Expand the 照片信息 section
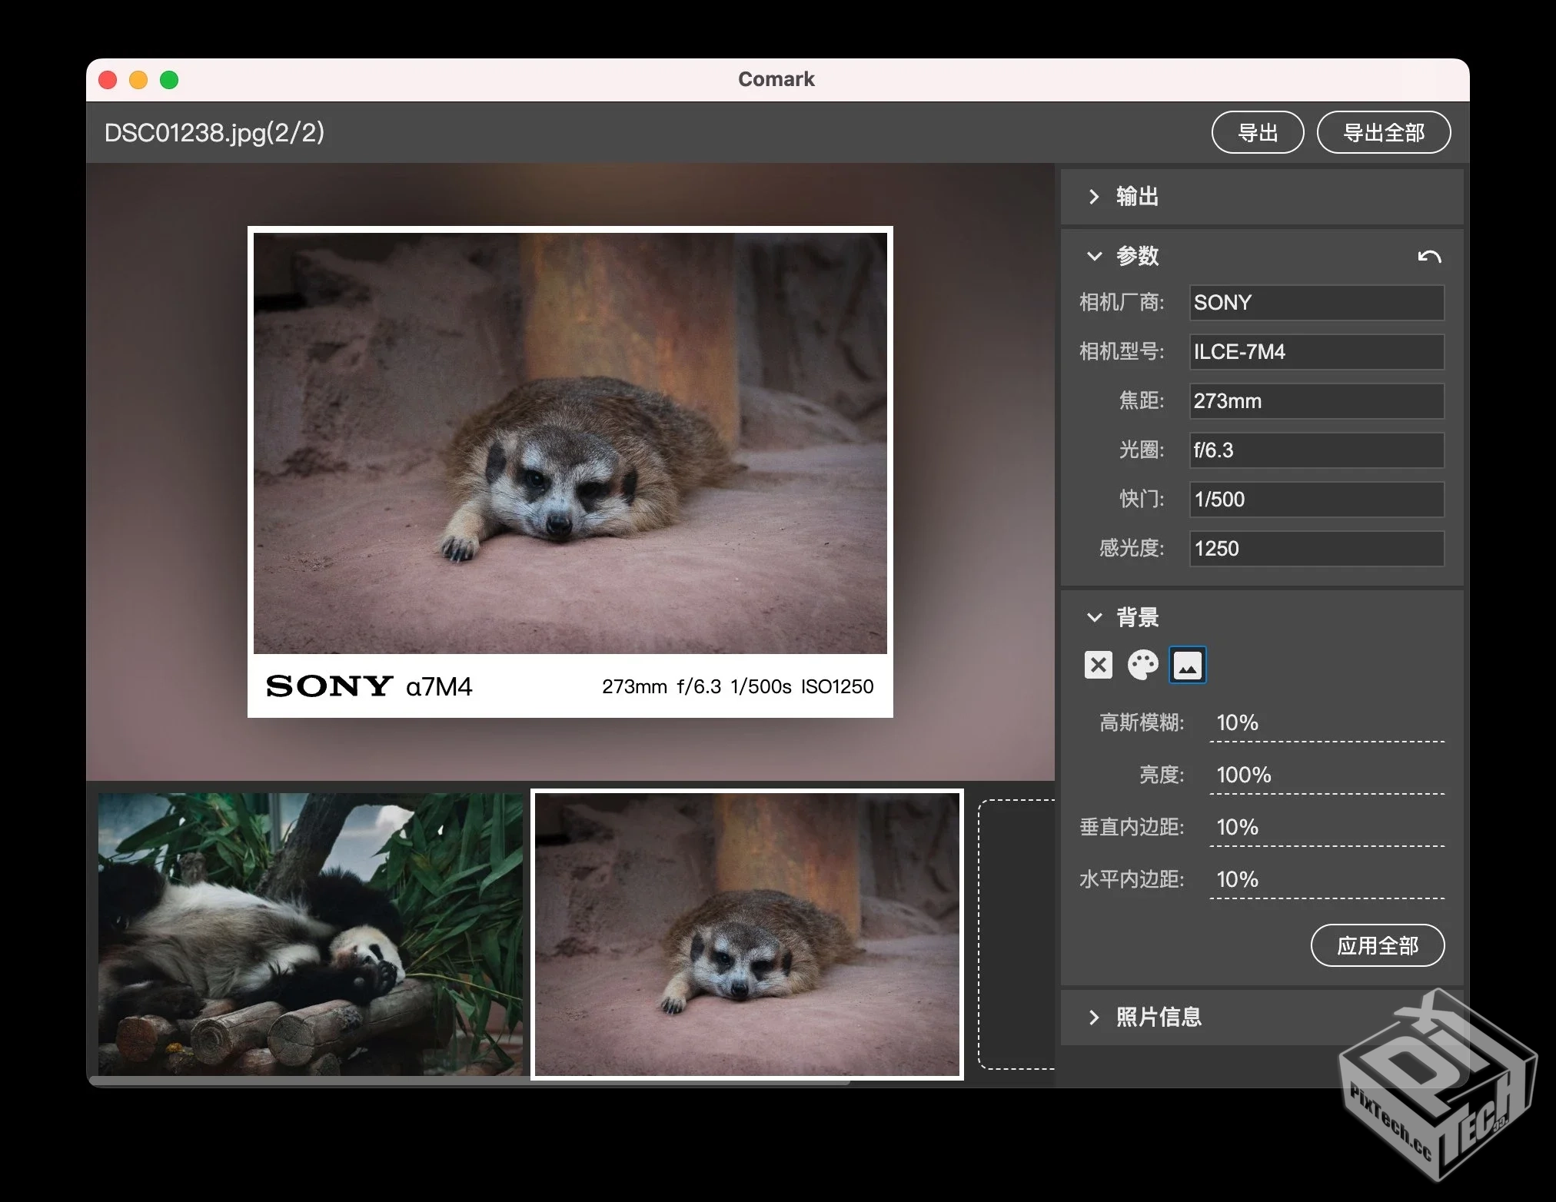This screenshot has height=1202, width=1556. coord(1094,1018)
